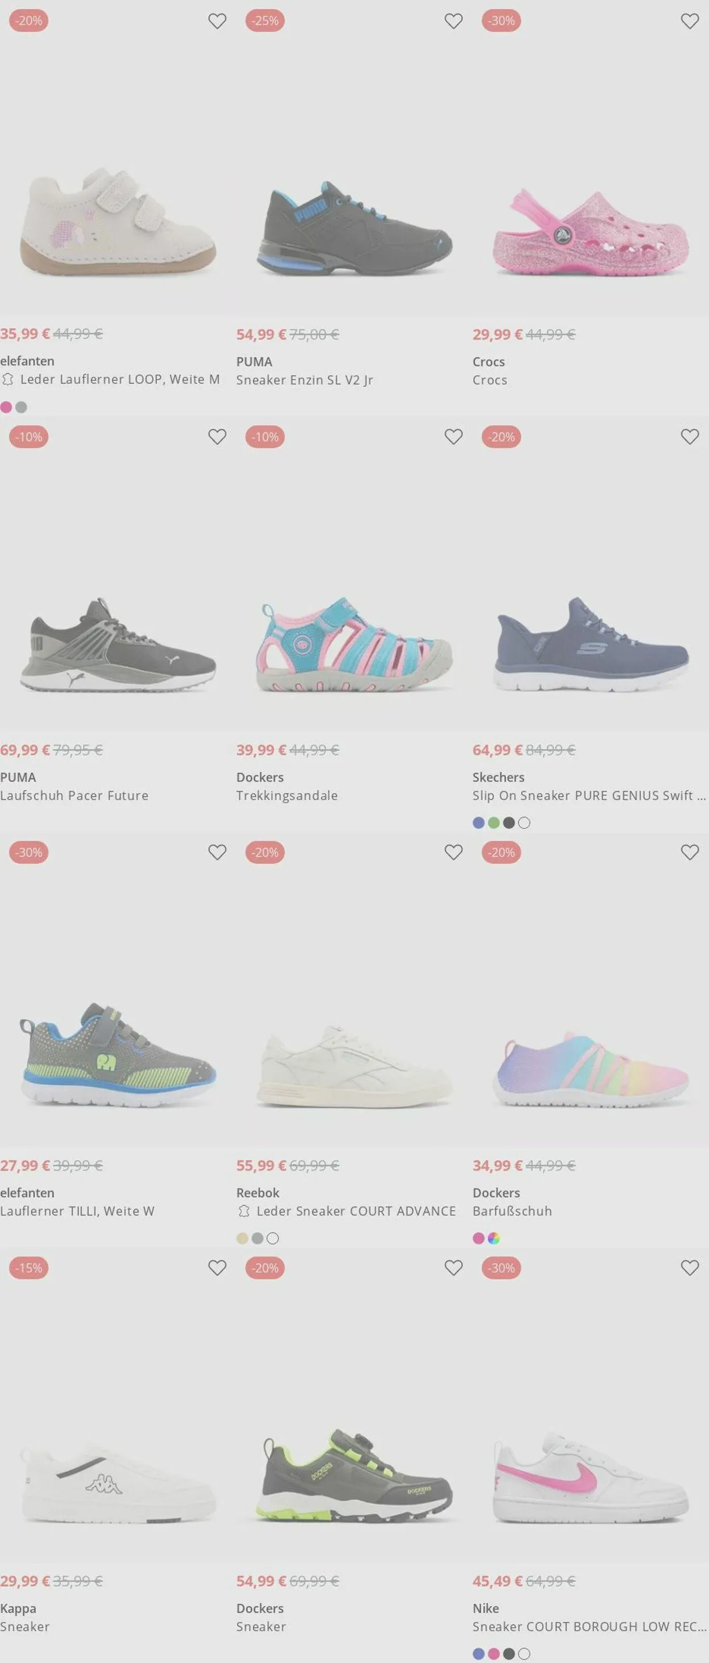709x1663 pixels.
Task: Open Laufschuh Pacer Future product link
Action: (x=74, y=796)
